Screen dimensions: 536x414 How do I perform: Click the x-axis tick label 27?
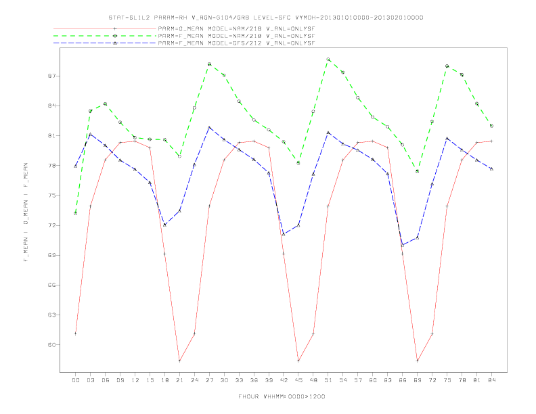tap(209, 380)
